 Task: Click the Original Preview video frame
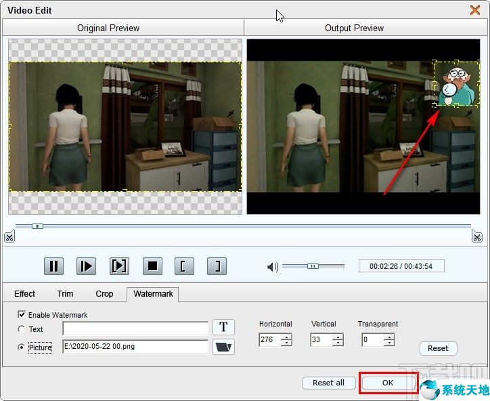click(x=125, y=127)
